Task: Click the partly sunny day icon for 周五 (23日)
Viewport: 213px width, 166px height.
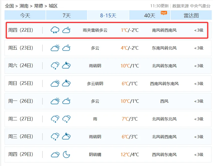Action: [x=55, y=48]
